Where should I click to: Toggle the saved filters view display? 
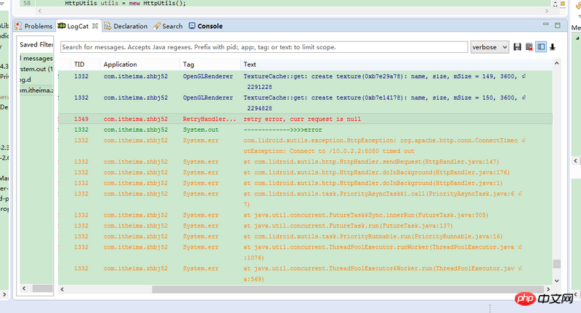coord(540,47)
